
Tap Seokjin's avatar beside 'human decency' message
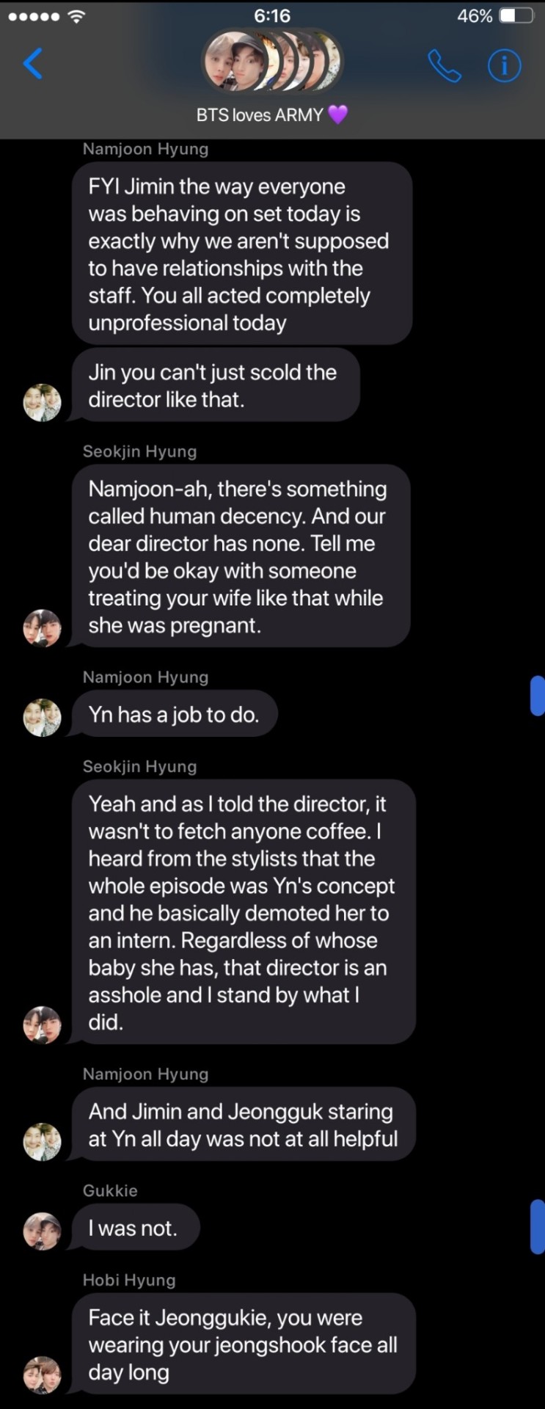pyautogui.click(x=43, y=628)
